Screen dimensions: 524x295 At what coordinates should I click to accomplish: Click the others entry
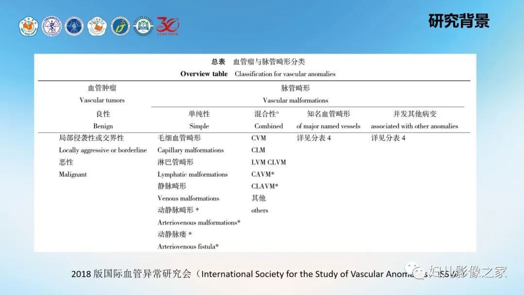[260, 210]
